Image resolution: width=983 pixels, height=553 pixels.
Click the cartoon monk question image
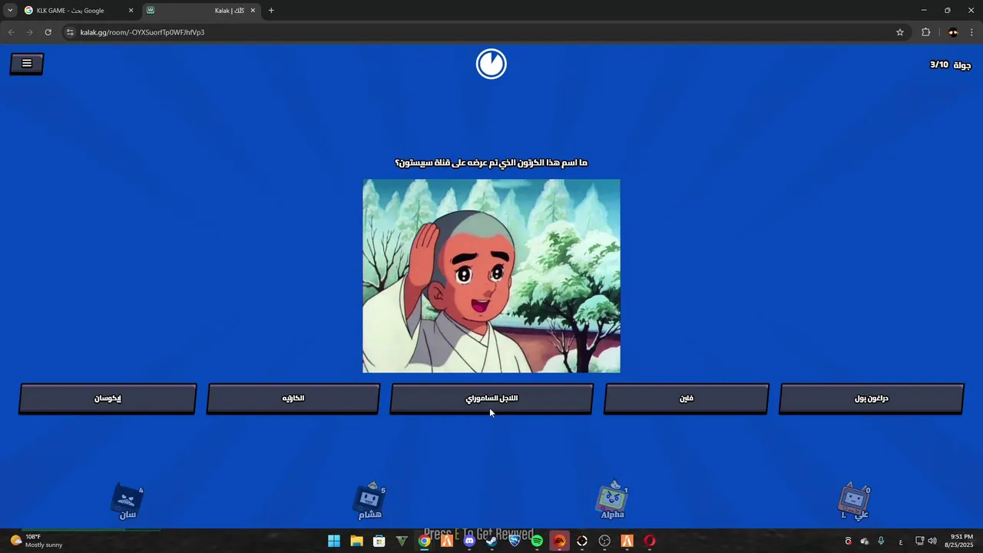pos(491,276)
